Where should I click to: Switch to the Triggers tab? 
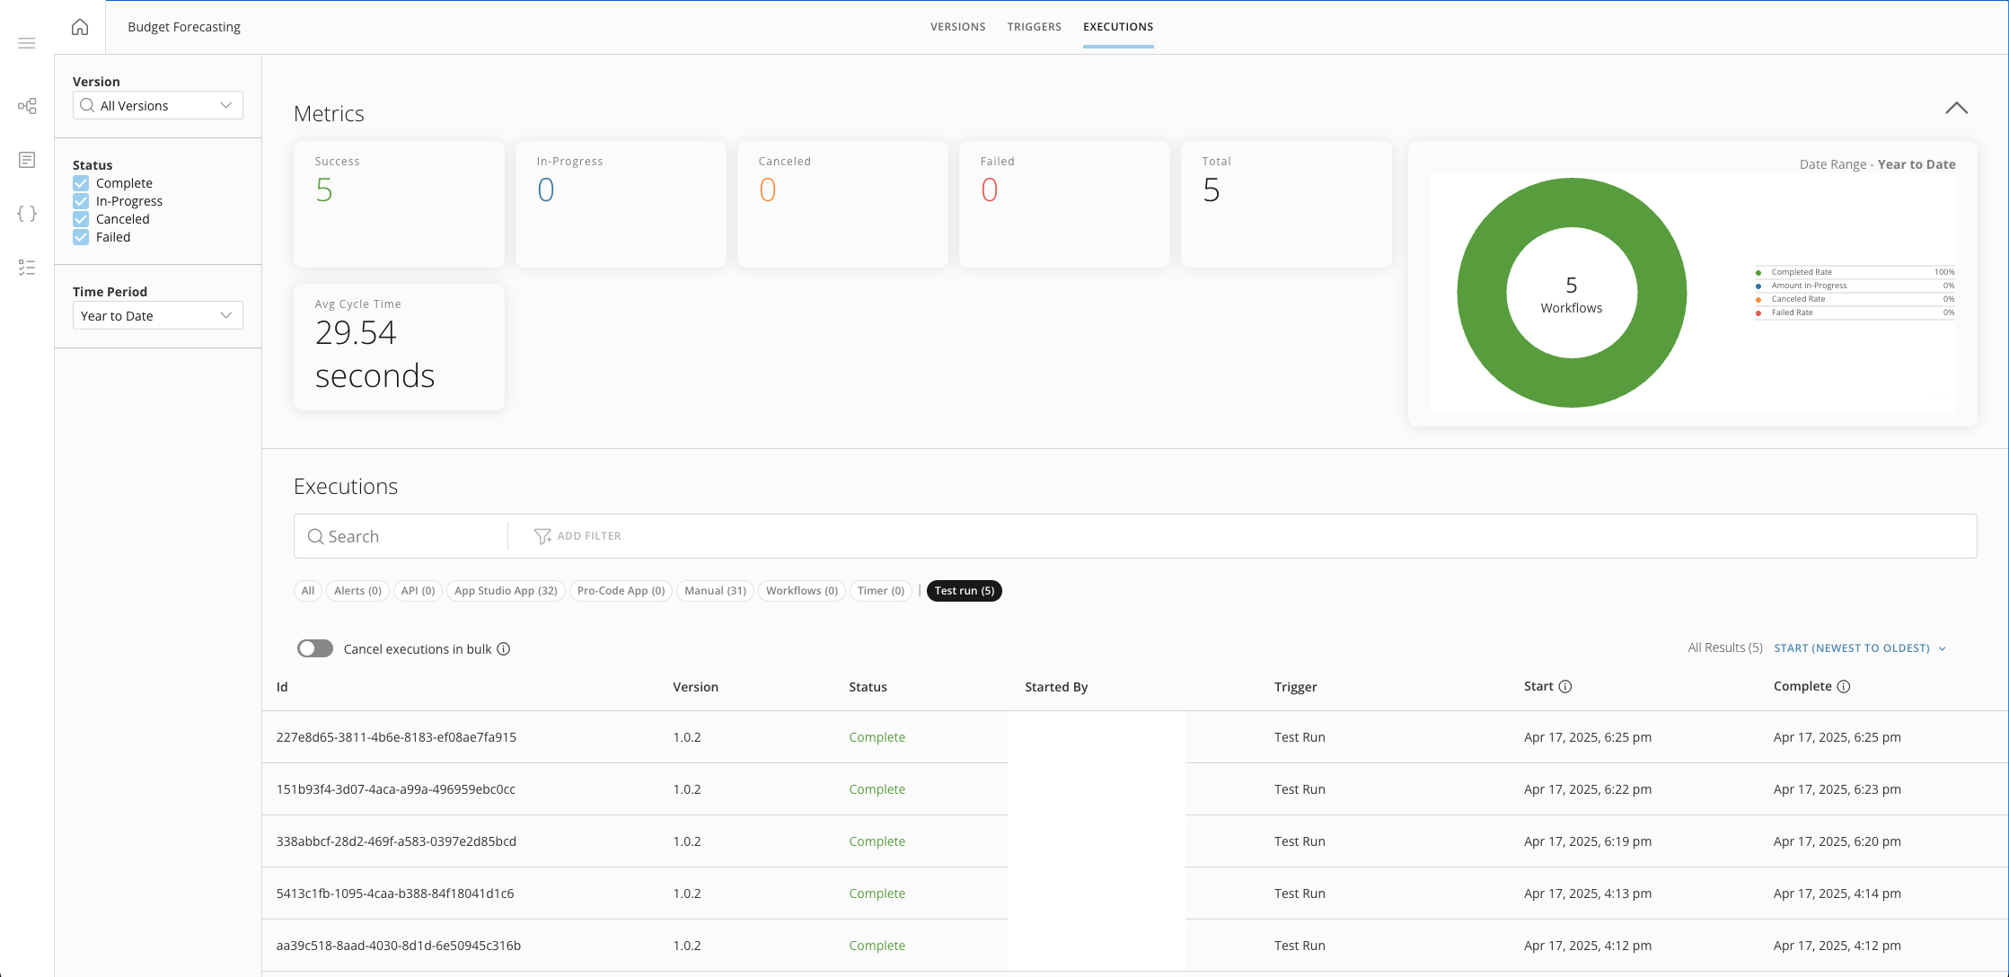(x=1034, y=27)
